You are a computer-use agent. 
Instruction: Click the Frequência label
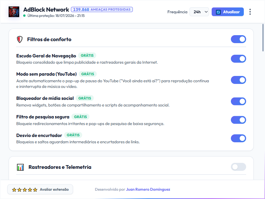(x=177, y=12)
